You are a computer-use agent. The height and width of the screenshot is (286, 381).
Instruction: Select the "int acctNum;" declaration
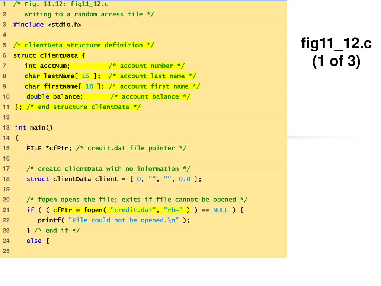[47, 66]
